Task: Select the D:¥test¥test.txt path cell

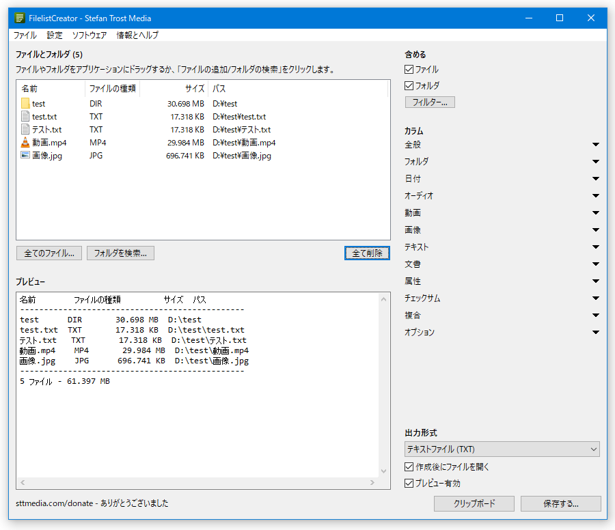Action: 239,117
